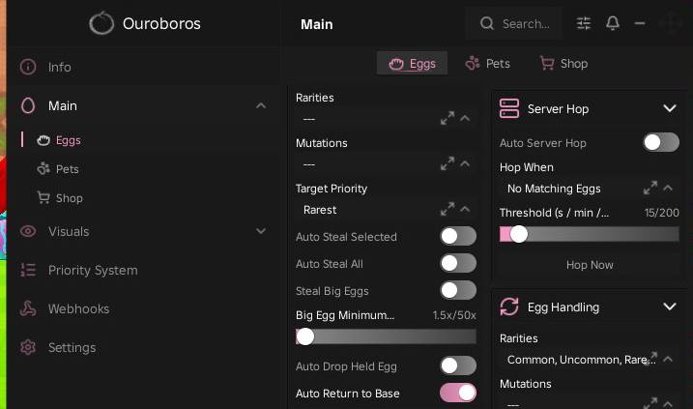Enable the Auto Server Hop switch
This screenshot has height=409, width=693.
tap(661, 142)
